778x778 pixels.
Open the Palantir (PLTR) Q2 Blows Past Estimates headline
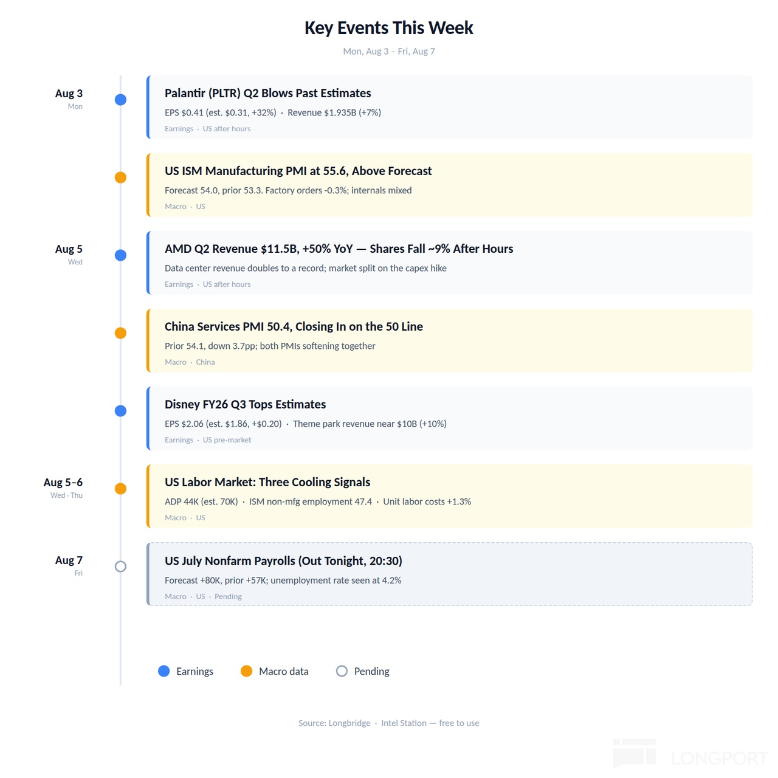coord(267,93)
